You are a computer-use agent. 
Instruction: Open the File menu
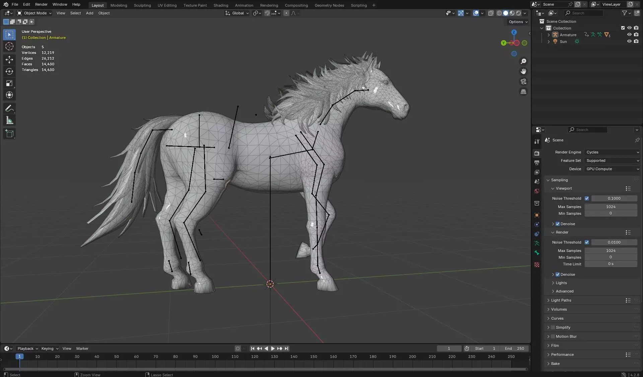(x=15, y=4)
